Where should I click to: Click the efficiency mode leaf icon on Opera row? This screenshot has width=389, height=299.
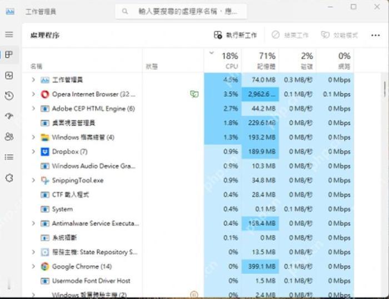(194, 94)
